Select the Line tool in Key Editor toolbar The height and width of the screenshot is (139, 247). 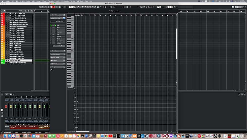[95, 7]
